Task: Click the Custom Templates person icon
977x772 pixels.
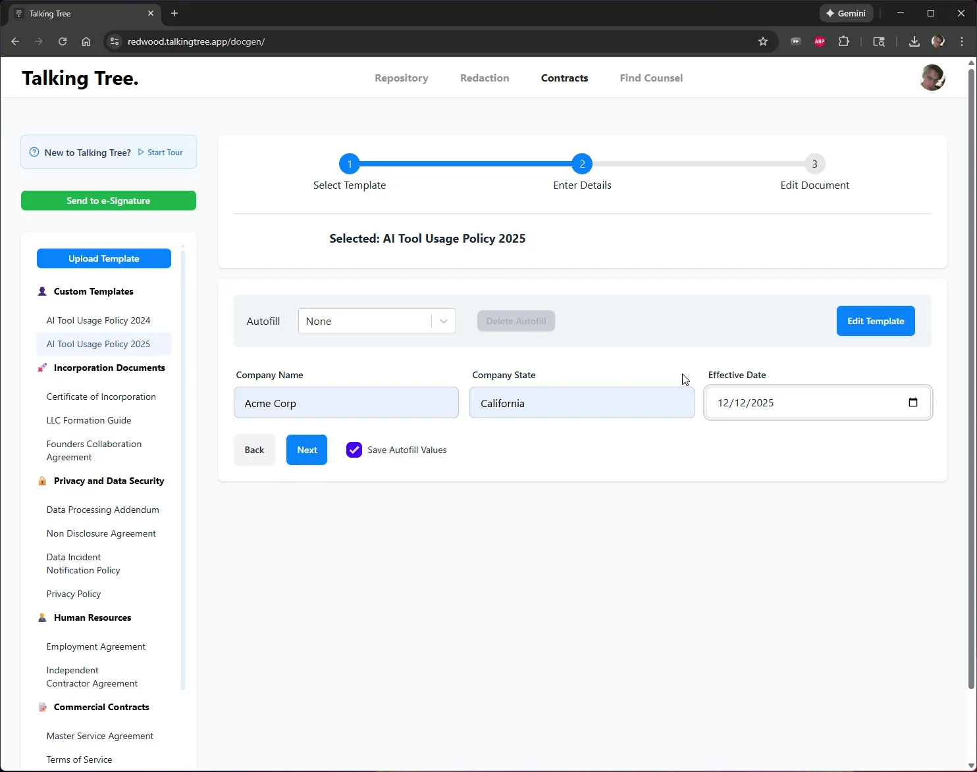Action: click(42, 291)
